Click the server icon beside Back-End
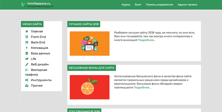 [x=27, y=42]
